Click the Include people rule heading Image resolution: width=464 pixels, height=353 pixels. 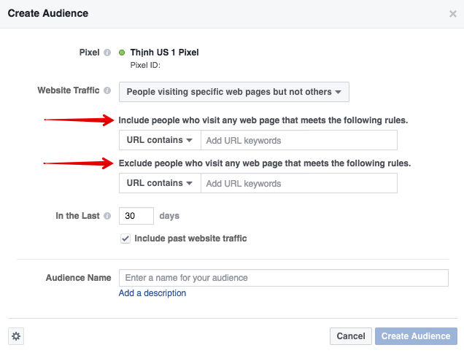tap(263, 120)
